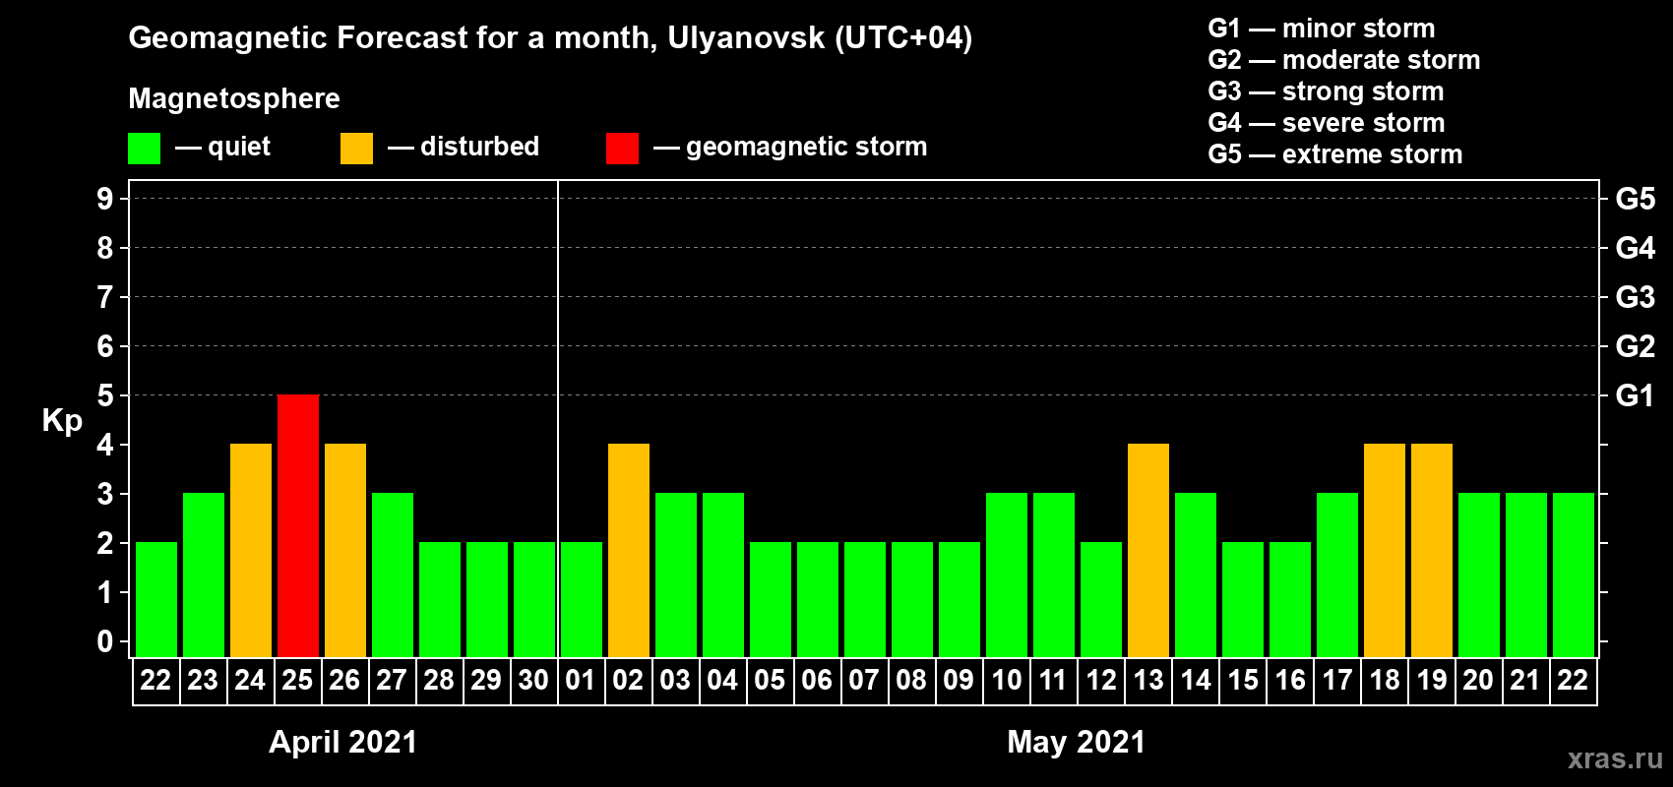Select the orange bar for May 02

[629, 551]
